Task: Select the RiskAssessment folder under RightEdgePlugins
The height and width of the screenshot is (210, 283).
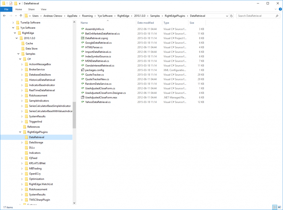Action: [38, 190]
